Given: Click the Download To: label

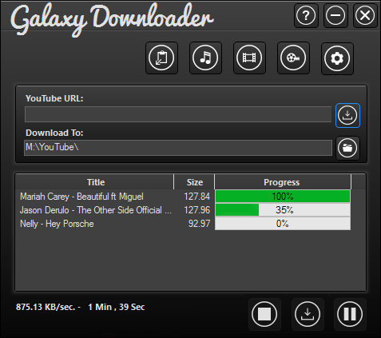Looking at the screenshot, I should tap(54, 133).
